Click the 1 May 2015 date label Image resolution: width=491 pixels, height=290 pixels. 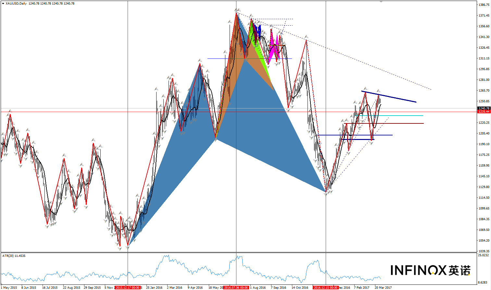point(9,287)
